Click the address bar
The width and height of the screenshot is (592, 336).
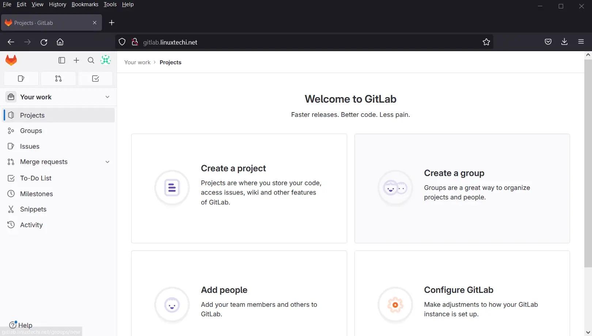(x=256, y=42)
